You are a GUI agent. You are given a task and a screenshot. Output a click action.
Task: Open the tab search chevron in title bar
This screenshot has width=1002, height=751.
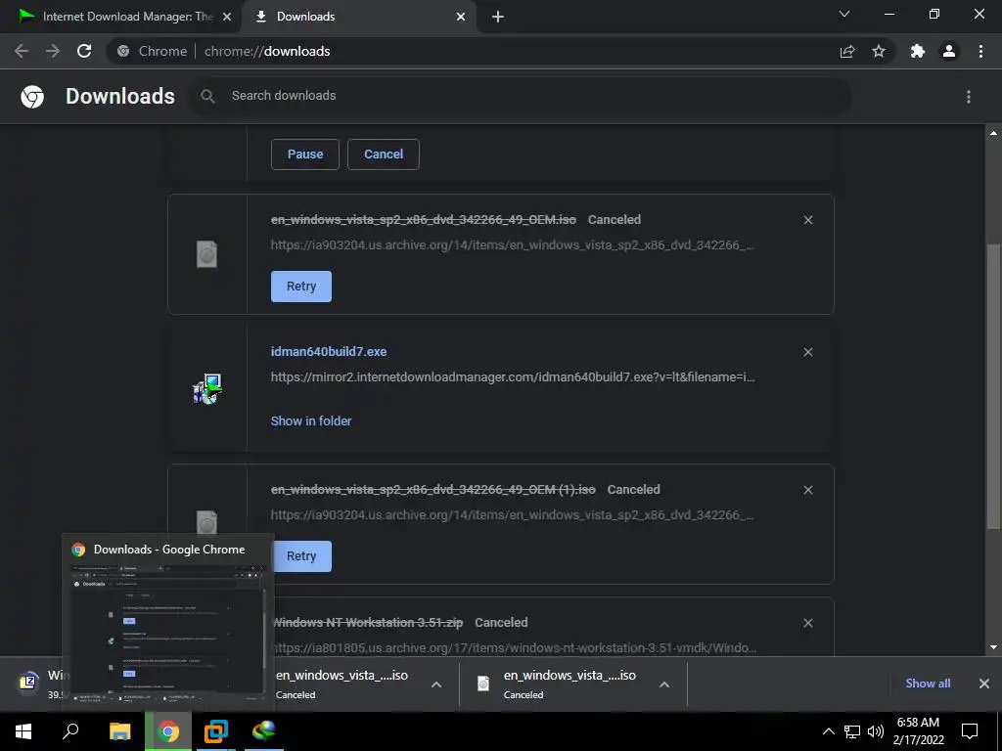pos(844,14)
